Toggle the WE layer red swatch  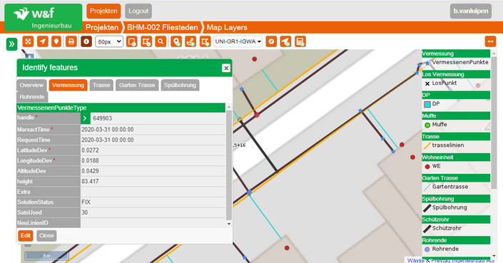point(427,167)
